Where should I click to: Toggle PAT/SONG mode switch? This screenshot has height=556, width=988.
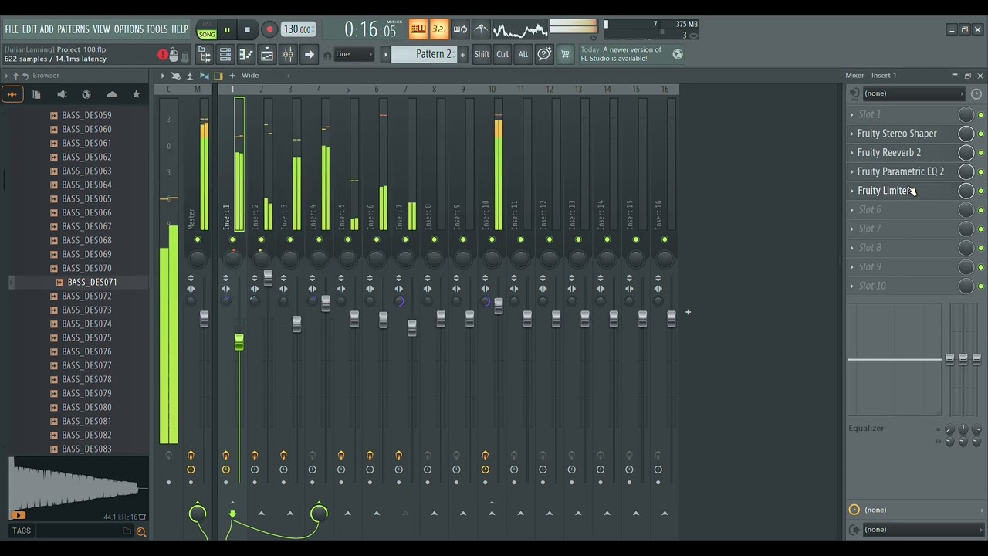pyautogui.click(x=207, y=30)
